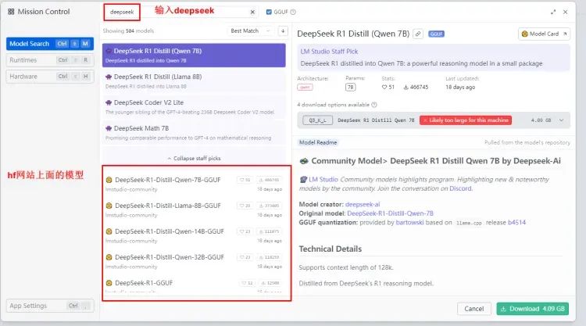Select the Model Readme tab
586x326 pixels.
[x=318, y=142]
